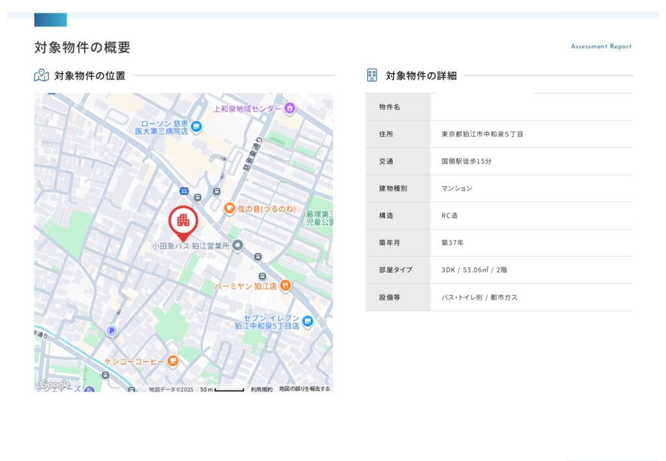Viewport: 666px width, 461px height.
Task: Click the blue P parking icon
Action: 111,332
